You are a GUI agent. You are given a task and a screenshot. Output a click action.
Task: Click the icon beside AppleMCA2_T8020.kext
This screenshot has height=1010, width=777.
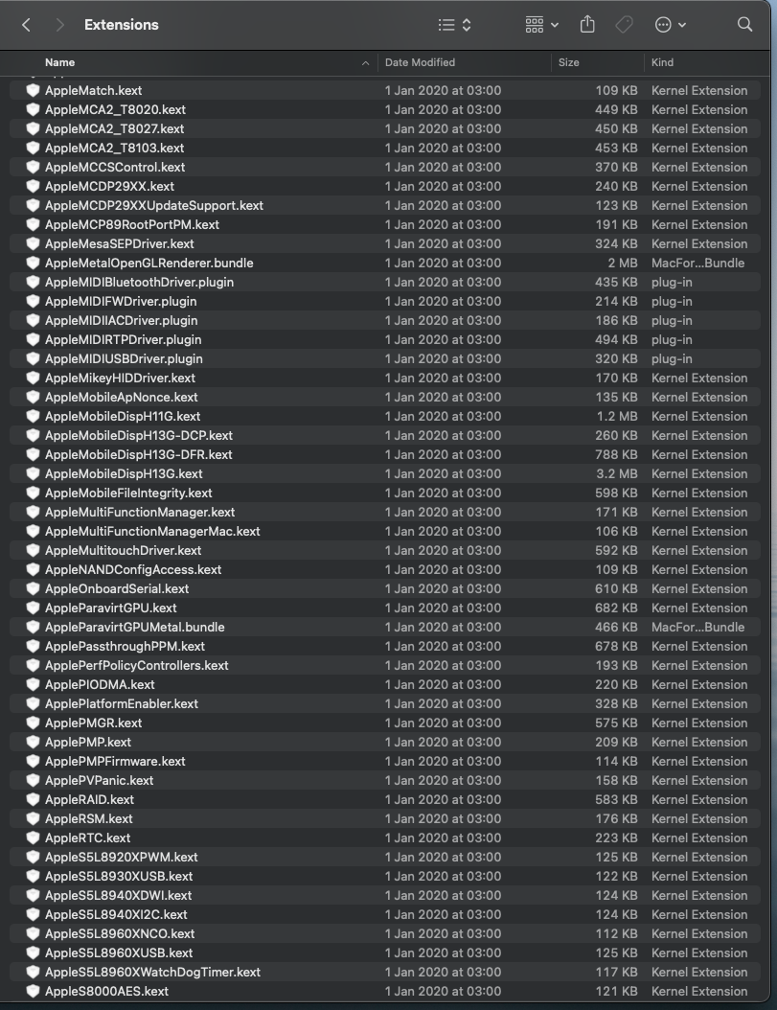pyautogui.click(x=33, y=109)
